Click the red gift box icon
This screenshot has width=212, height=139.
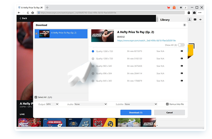pyautogui.click(x=174, y=7)
